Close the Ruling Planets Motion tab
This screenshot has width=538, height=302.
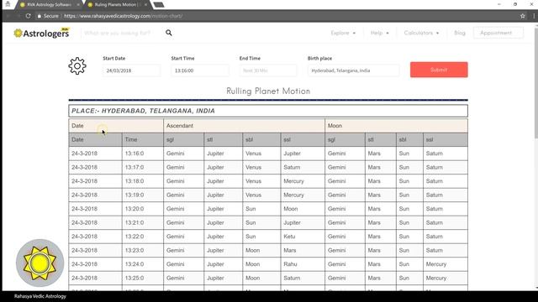pos(145,5)
